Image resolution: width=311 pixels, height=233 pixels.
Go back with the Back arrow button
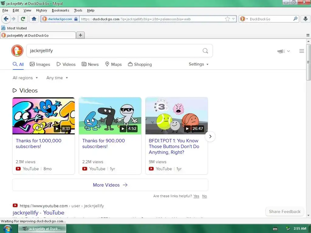[x=6, y=19]
